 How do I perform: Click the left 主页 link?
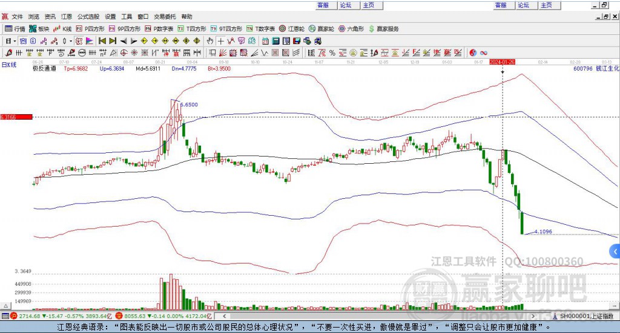tap(369, 5)
